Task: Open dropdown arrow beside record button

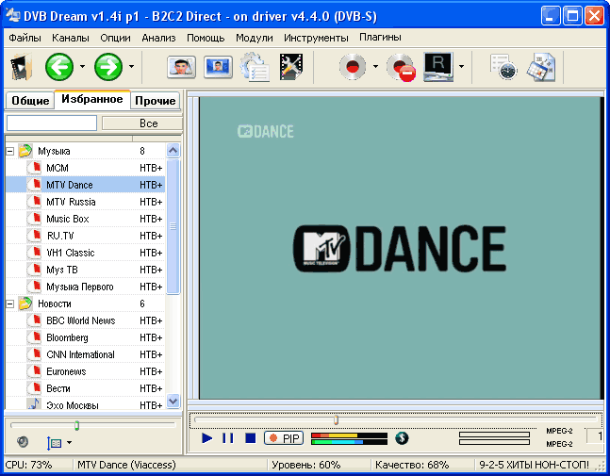Action: (x=375, y=67)
